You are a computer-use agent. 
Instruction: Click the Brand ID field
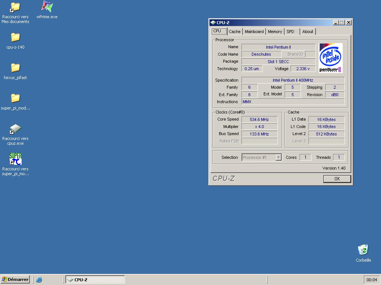(310, 54)
